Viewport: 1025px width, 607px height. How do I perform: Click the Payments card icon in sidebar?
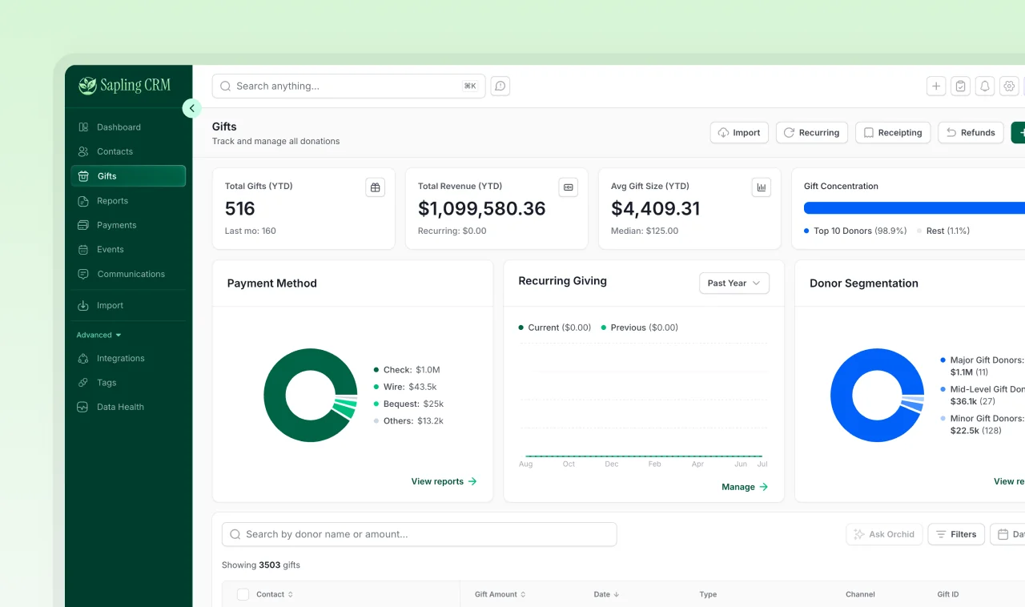[x=83, y=225]
